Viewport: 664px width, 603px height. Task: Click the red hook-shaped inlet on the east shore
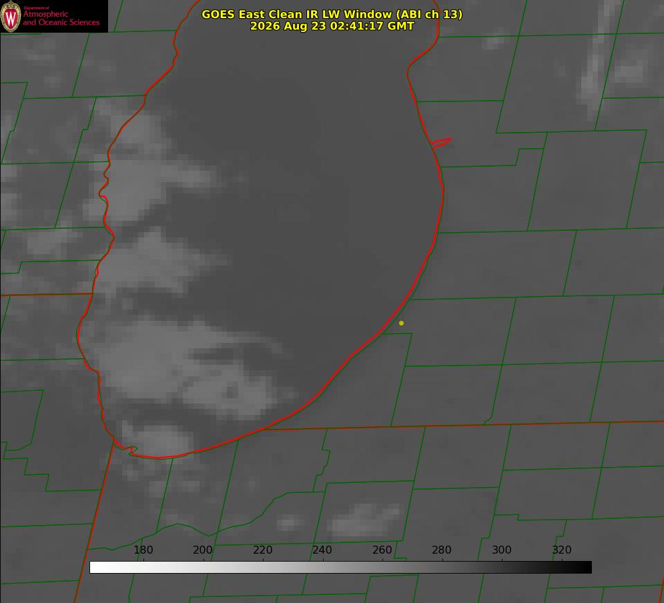click(x=440, y=143)
